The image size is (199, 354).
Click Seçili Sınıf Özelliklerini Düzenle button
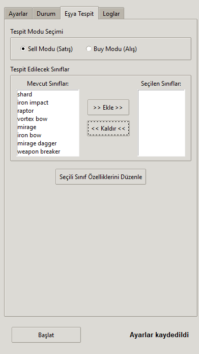click(x=101, y=177)
